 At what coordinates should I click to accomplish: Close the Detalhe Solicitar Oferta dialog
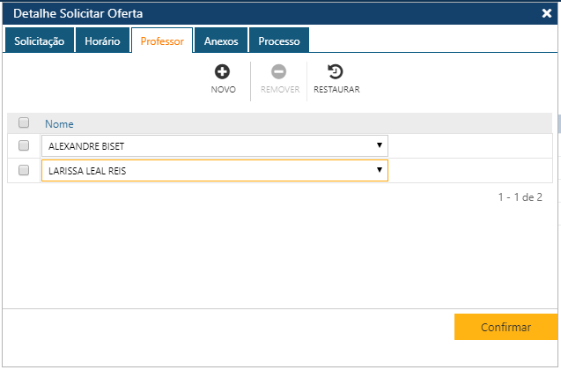point(547,13)
